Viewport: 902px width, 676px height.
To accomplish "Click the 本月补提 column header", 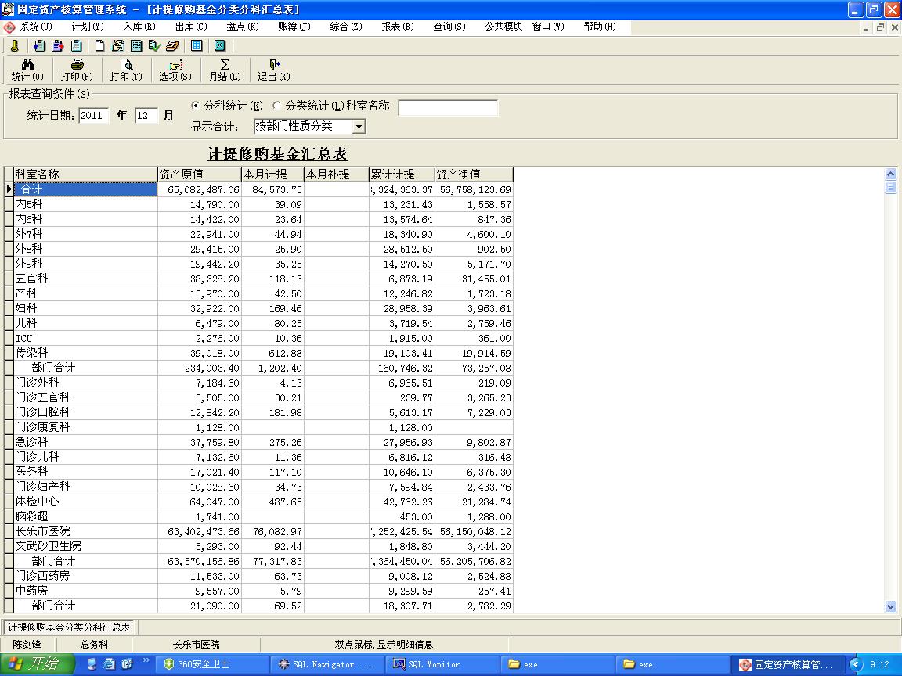I will [337, 174].
